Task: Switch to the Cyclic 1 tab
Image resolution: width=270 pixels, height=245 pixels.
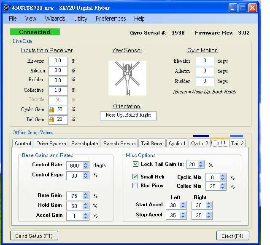Action: (177, 143)
